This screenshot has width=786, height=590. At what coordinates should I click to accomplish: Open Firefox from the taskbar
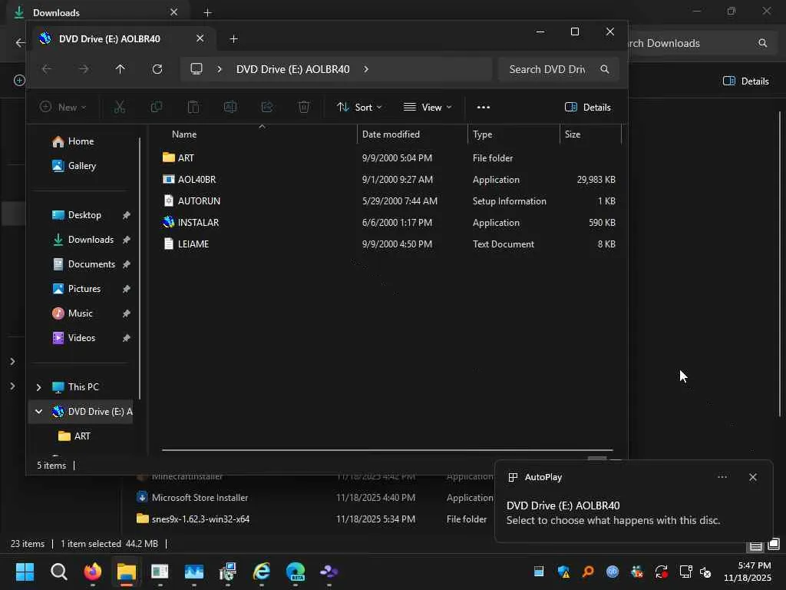click(x=92, y=572)
